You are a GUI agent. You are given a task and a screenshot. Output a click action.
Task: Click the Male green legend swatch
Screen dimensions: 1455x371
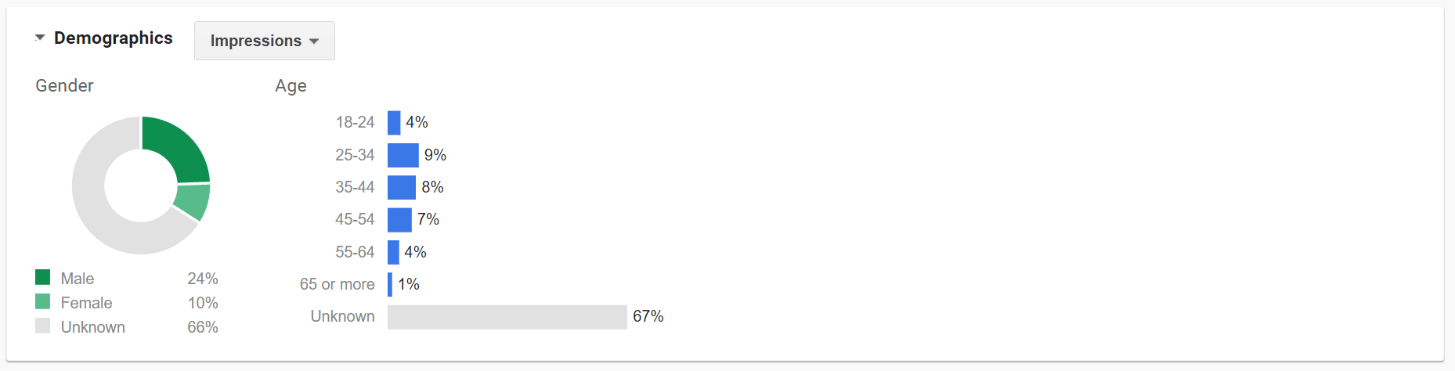(x=43, y=277)
